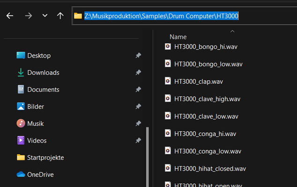Screen dimensions: 297x187
Task: Click the folder icon in address bar
Action: point(78,16)
